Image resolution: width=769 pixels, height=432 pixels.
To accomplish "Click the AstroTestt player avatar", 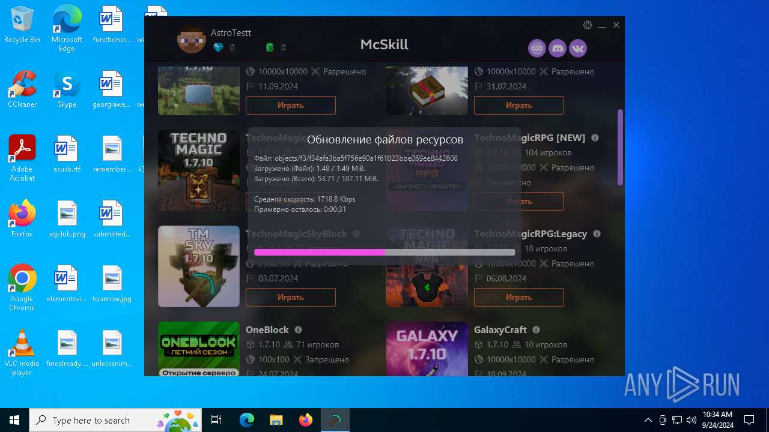I will [191, 40].
